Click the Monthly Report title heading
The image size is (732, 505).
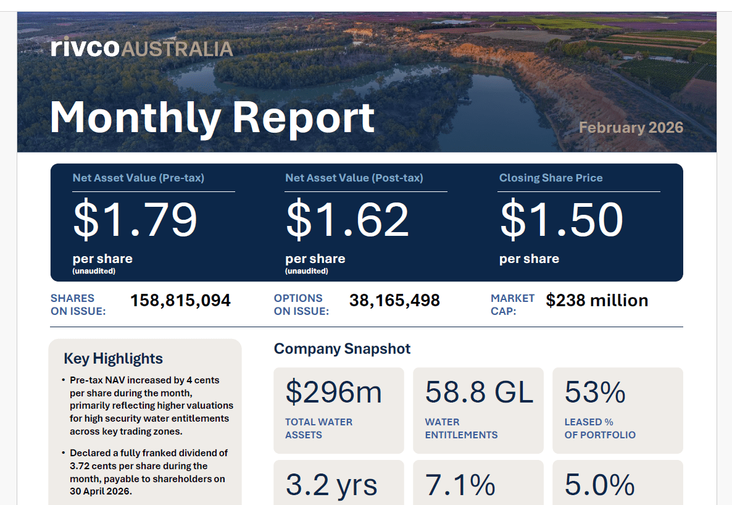pos(212,117)
